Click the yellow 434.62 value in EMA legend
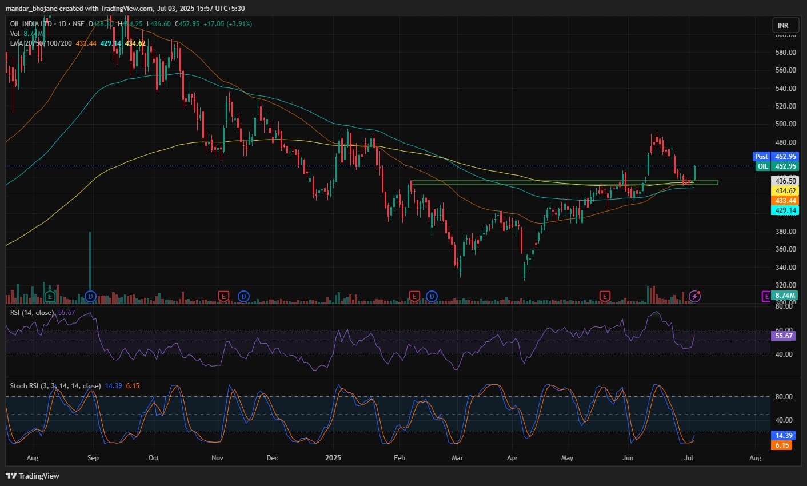 135,43
